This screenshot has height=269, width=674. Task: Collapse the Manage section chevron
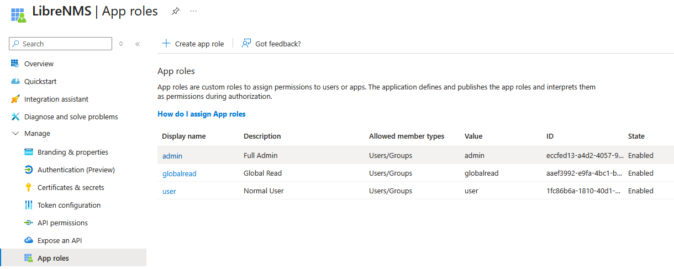pyautogui.click(x=15, y=133)
